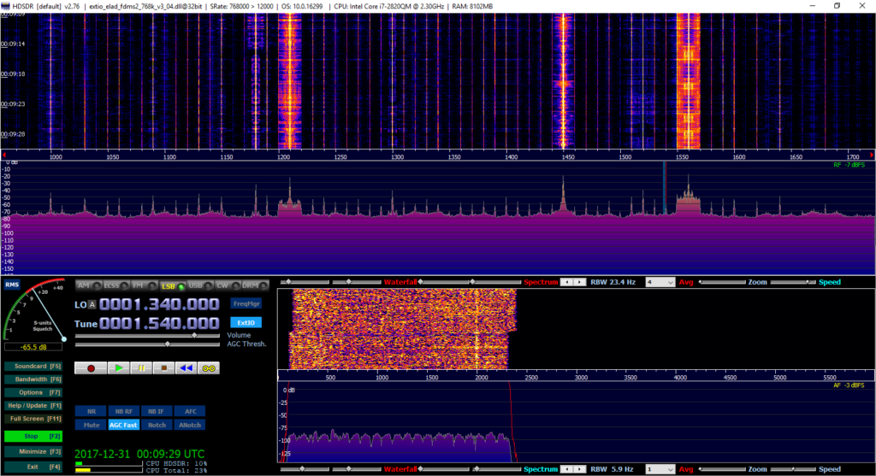876x476 pixels.
Task: Decrease the RF RBW with left arrow
Action: [567, 282]
